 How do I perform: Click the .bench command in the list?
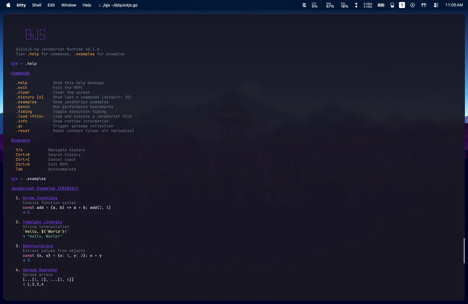click(23, 107)
